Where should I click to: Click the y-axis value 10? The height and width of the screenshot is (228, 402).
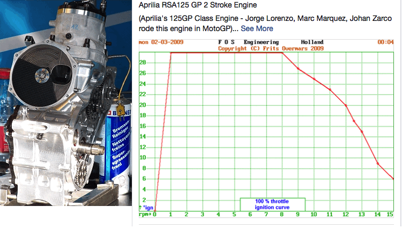coord(143,158)
